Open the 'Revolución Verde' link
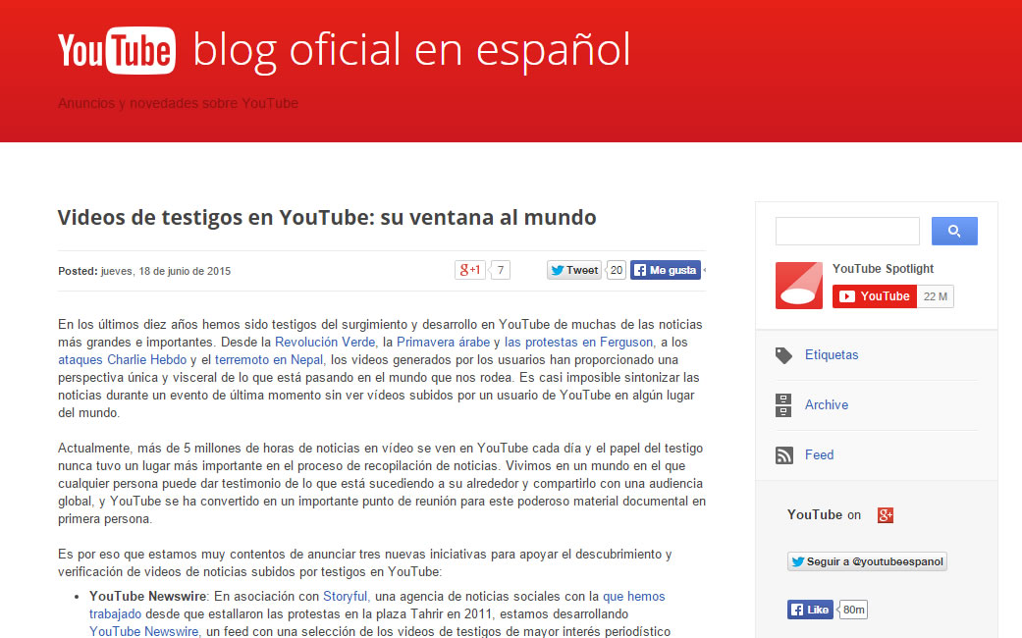The width and height of the screenshot is (1022, 638). [325, 342]
